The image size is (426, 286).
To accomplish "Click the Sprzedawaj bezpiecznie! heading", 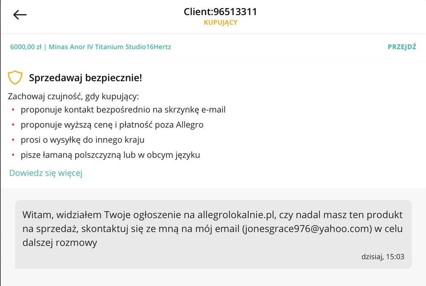I will pyautogui.click(x=86, y=78).
